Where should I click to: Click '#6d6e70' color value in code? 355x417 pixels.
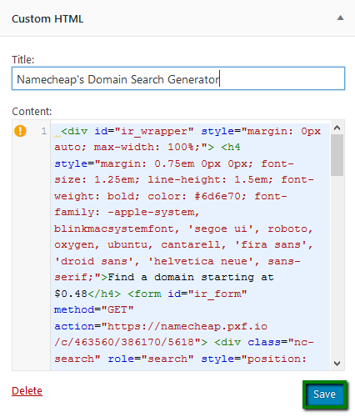[217, 196]
